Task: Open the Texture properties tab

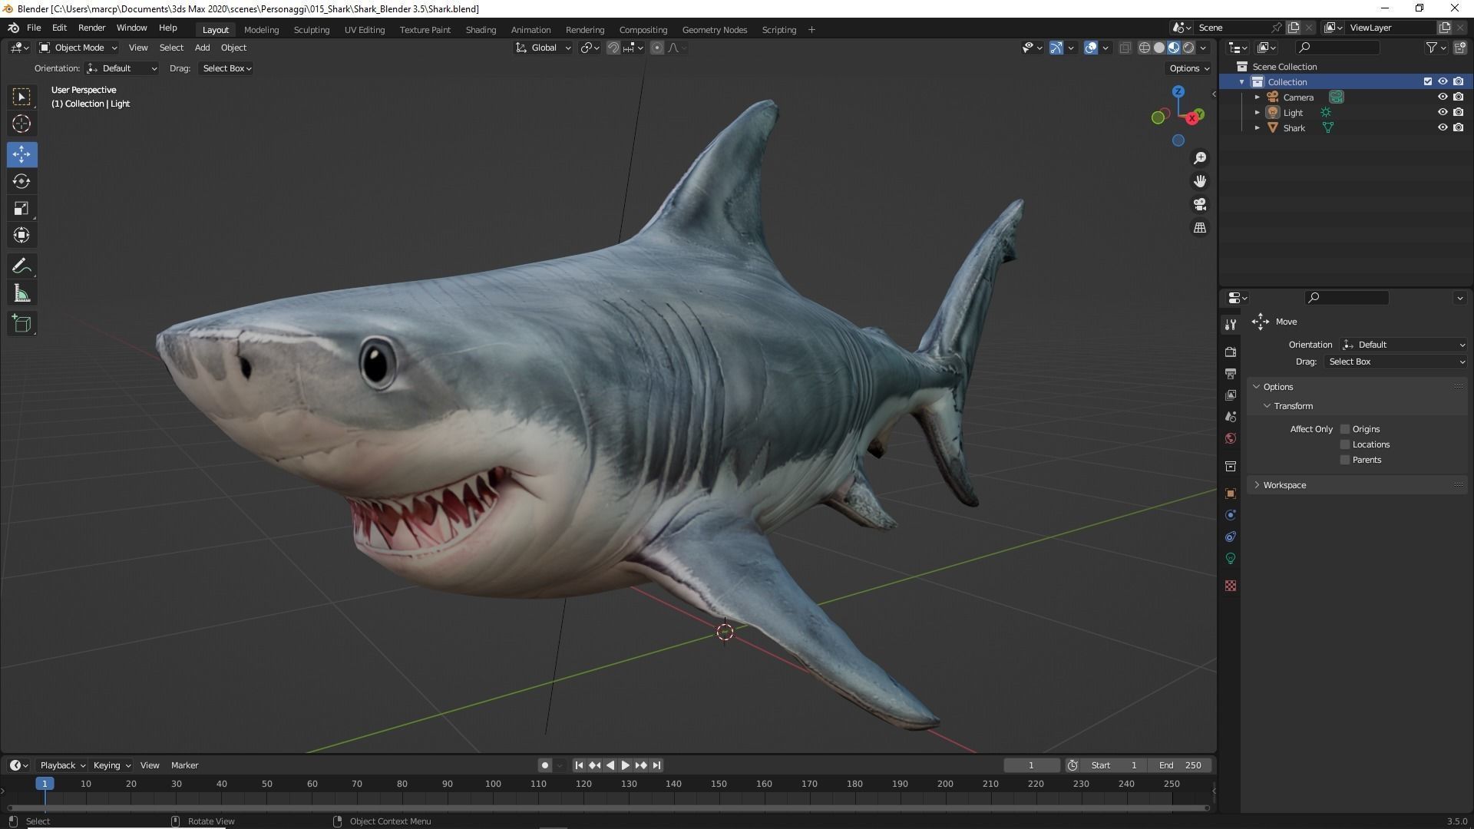Action: click(x=1231, y=586)
